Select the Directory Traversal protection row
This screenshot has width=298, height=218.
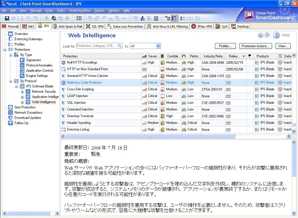[176, 116]
